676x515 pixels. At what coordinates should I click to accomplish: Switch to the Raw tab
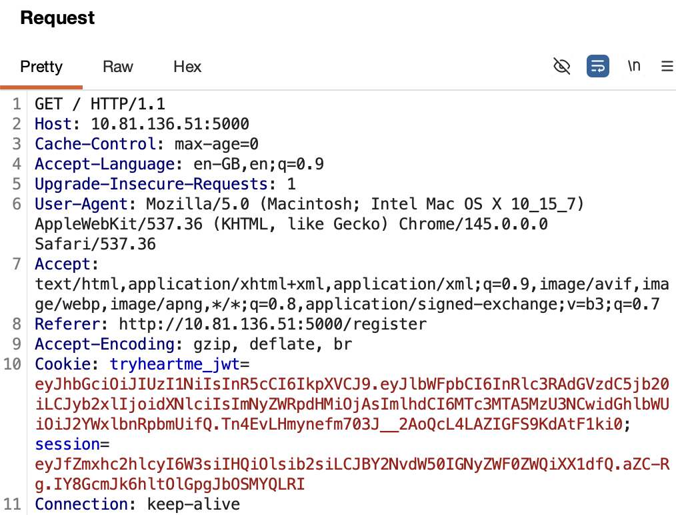pyautogui.click(x=118, y=67)
